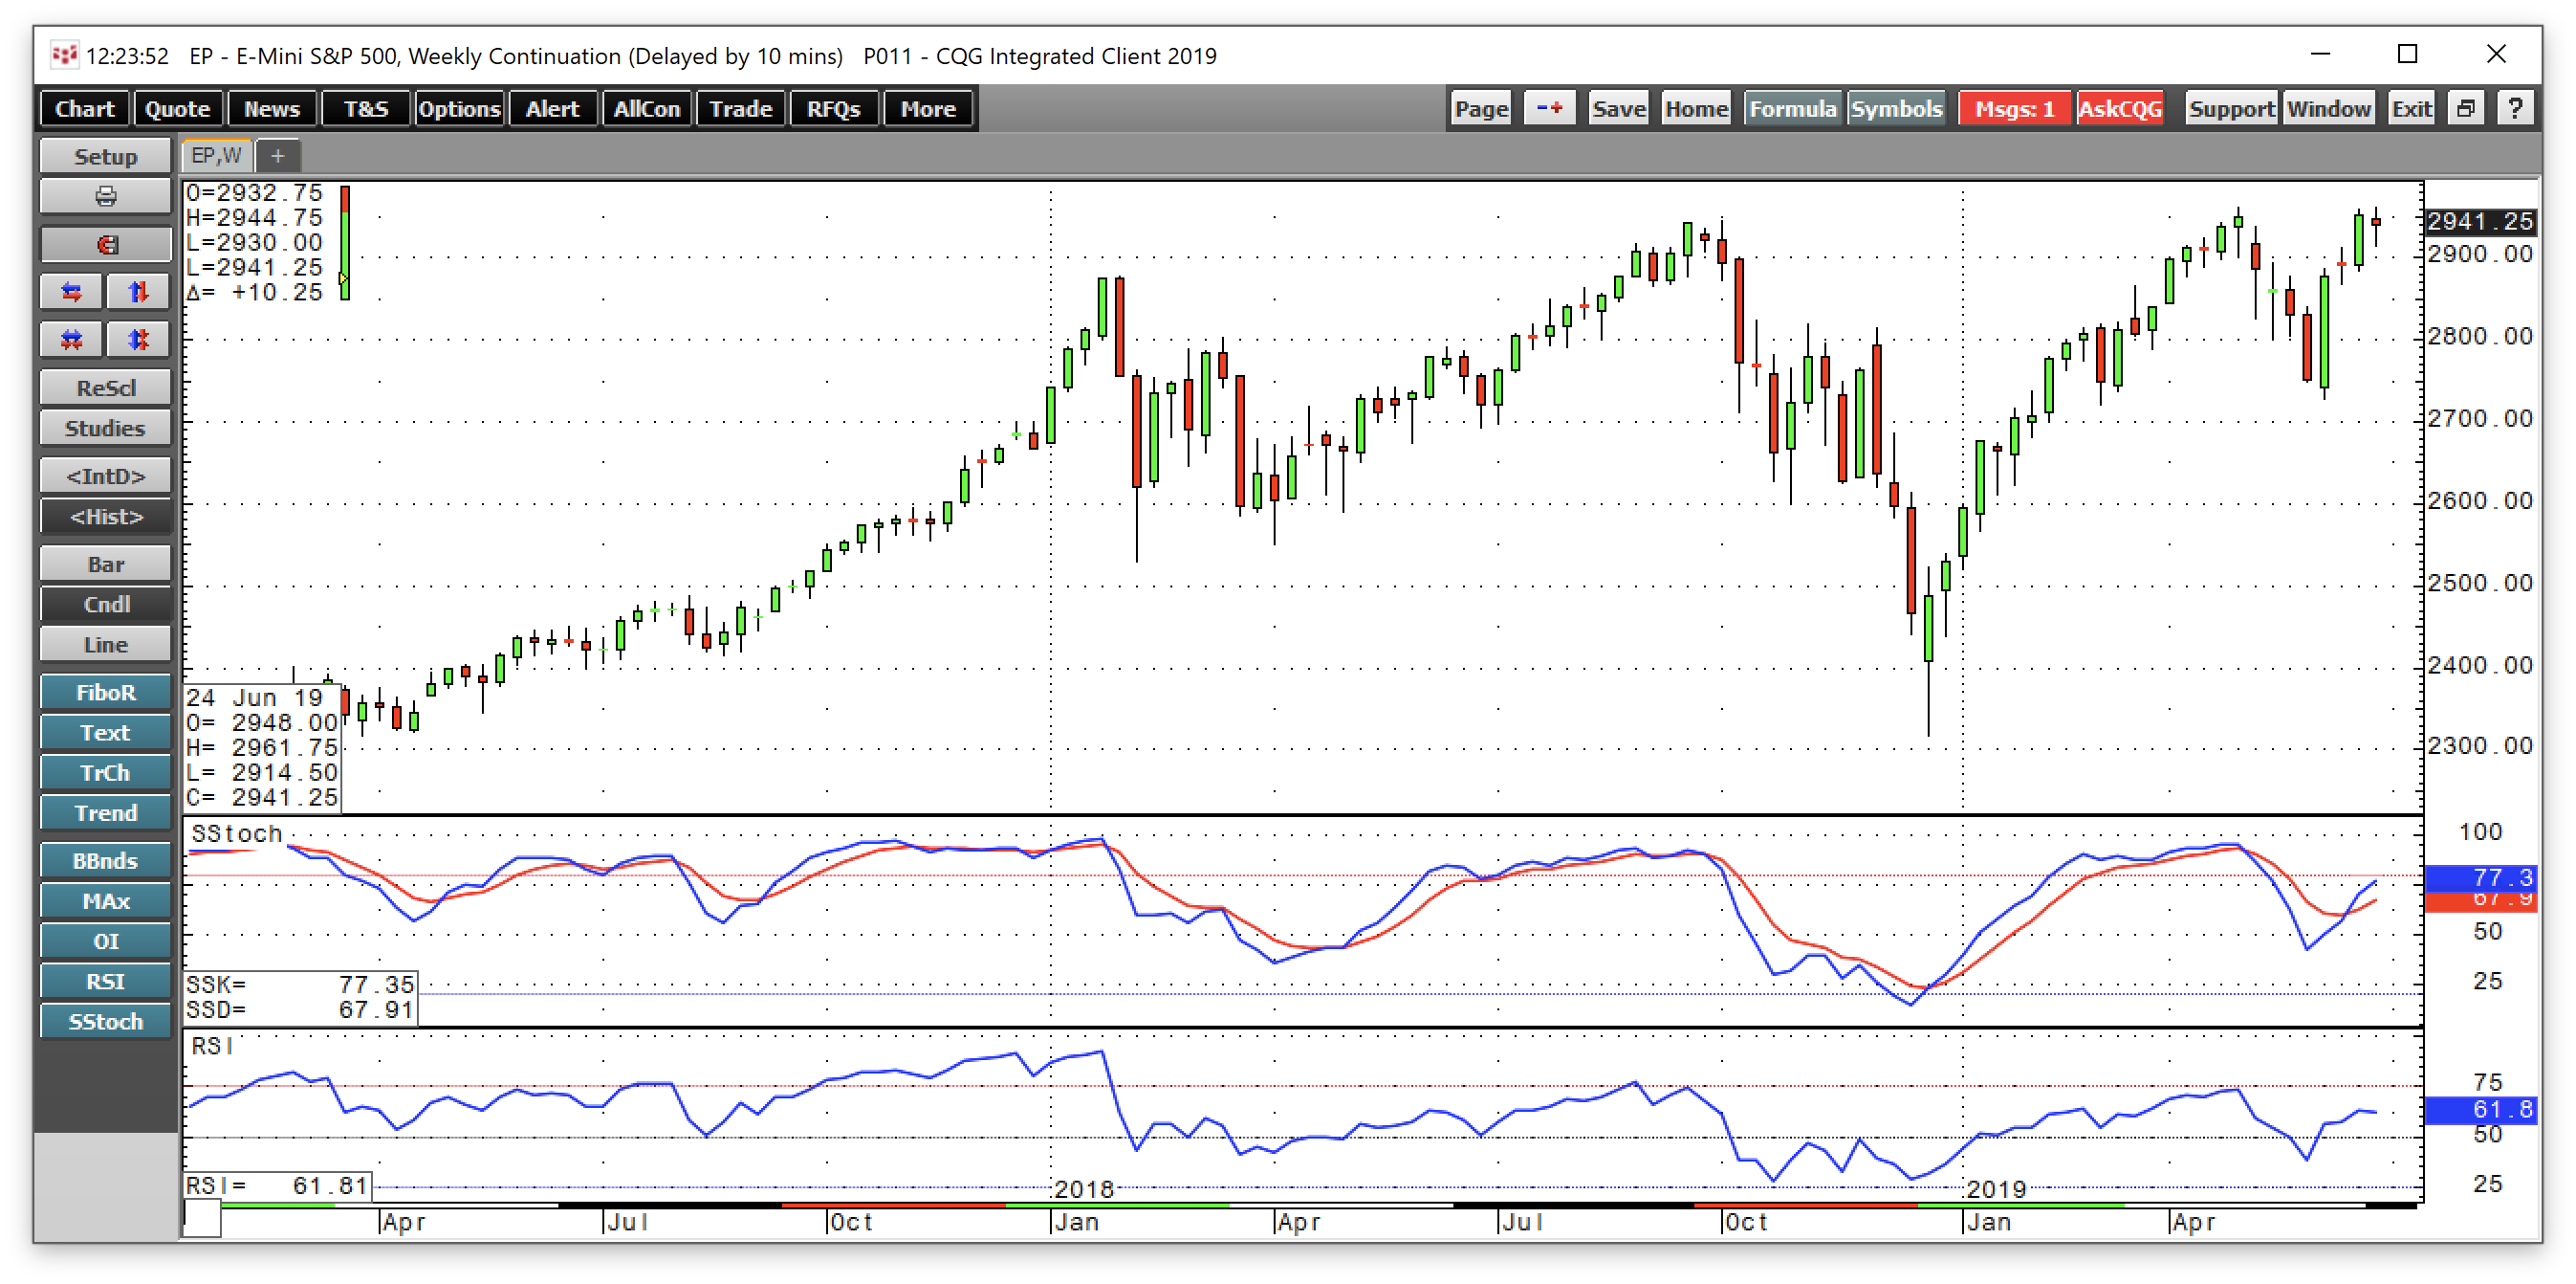Viewport: 2576px width, 1284px height.
Task: Click the Home button
Action: 1696,109
